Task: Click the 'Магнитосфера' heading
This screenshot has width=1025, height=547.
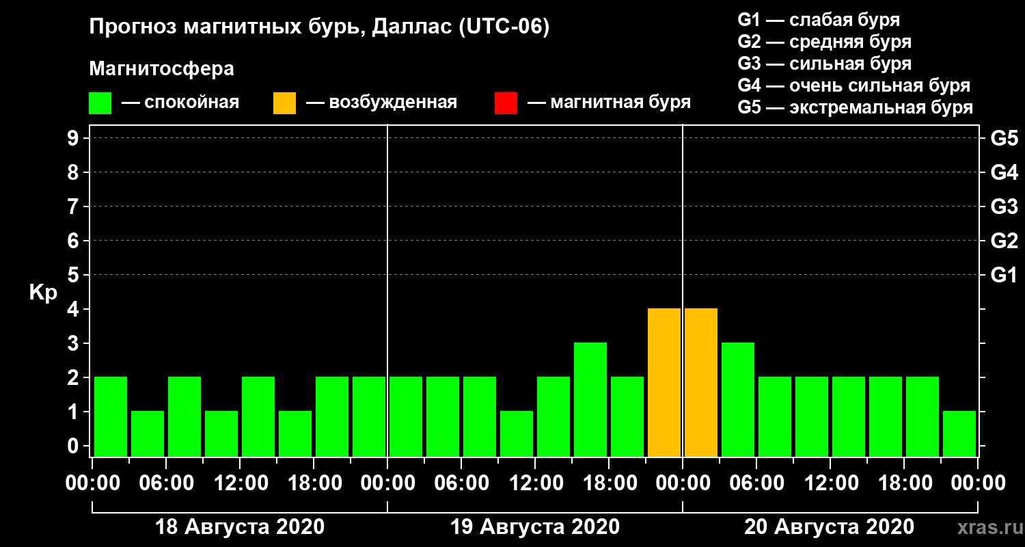Action: point(161,69)
